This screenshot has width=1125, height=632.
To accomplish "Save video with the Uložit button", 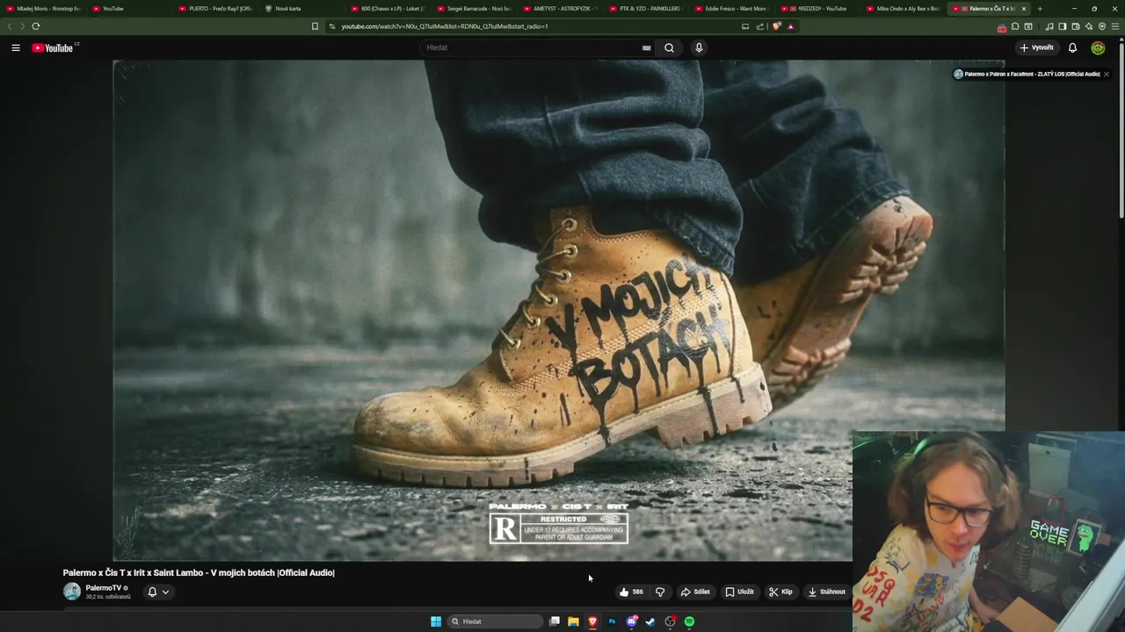I will (739, 592).
